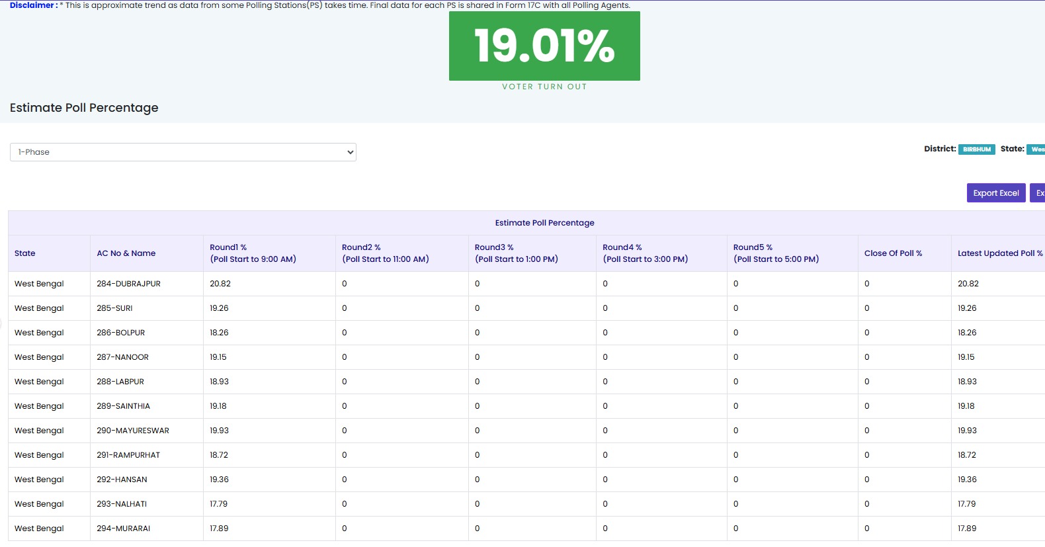
Task: Click the Round4 % column header
Action: [645, 253]
